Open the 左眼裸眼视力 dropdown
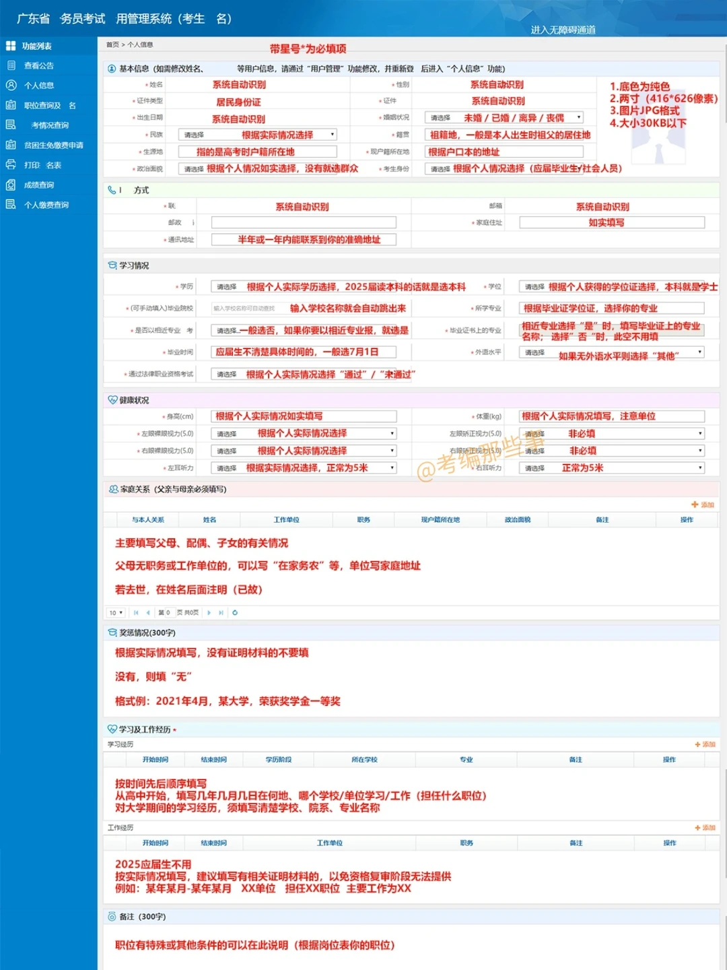Image resolution: width=727 pixels, height=970 pixels. [304, 433]
